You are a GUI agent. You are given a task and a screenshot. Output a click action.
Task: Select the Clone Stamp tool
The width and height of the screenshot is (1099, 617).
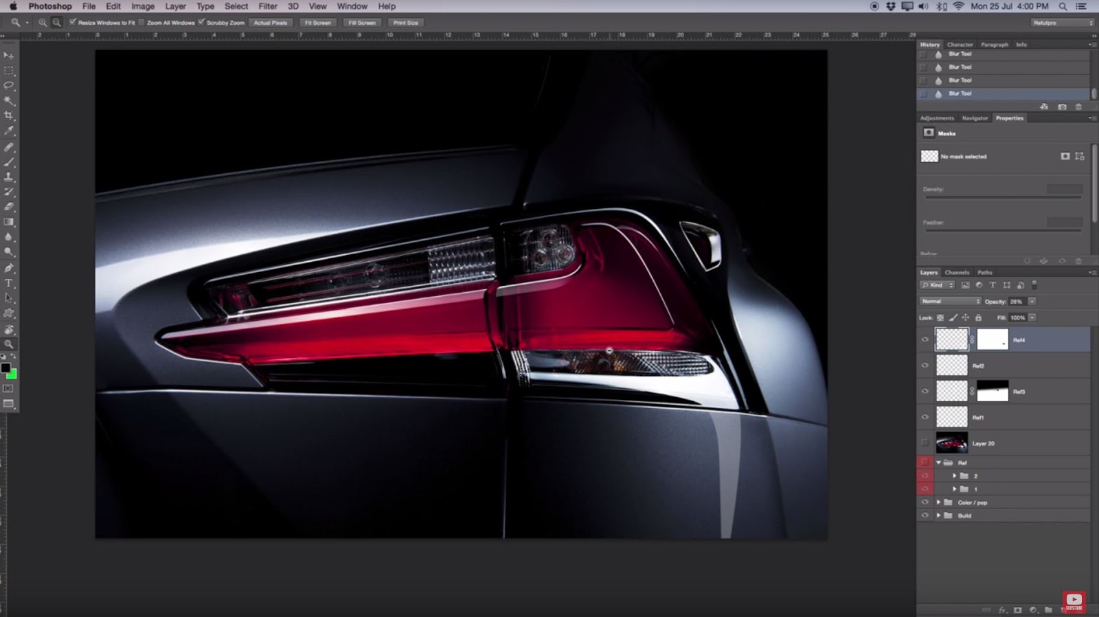pyautogui.click(x=9, y=177)
